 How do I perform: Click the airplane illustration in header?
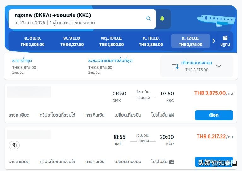(x=216, y=20)
